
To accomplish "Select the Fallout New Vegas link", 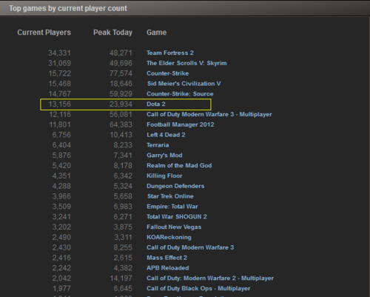I will coord(174,227).
